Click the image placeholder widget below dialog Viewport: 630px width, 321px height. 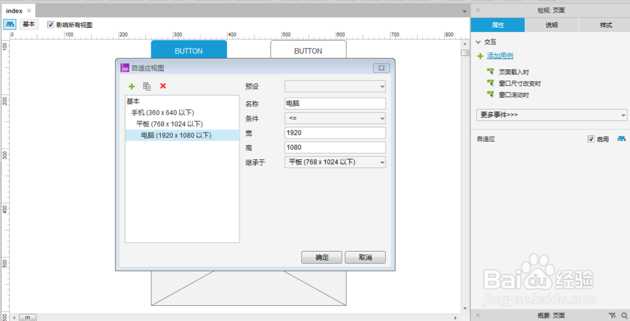click(248, 288)
